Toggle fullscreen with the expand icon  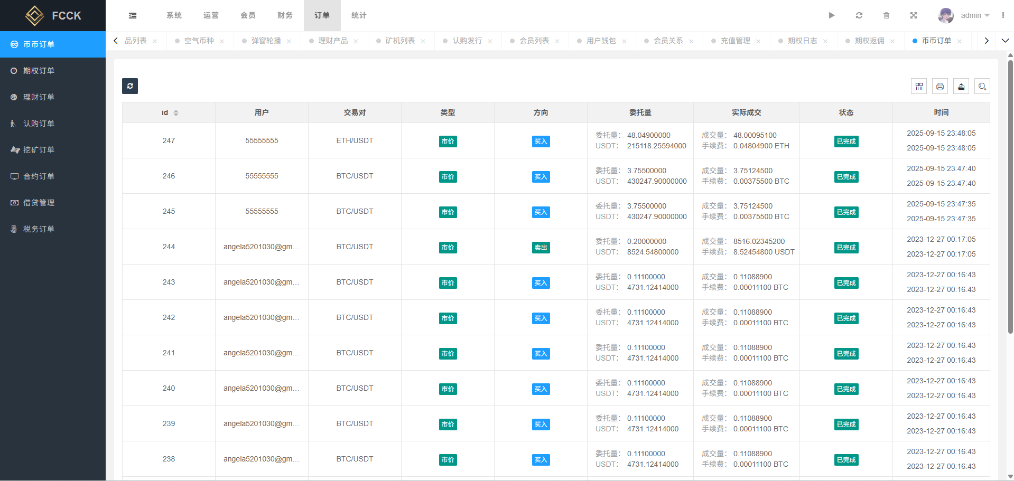pyautogui.click(x=913, y=16)
